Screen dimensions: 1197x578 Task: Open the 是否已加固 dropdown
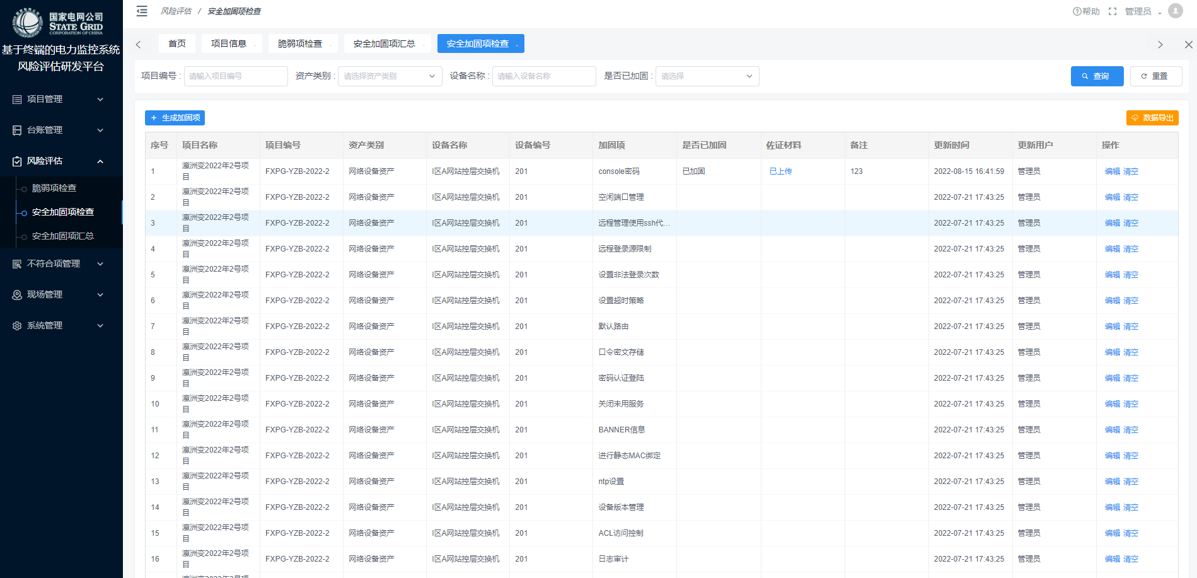coord(707,76)
